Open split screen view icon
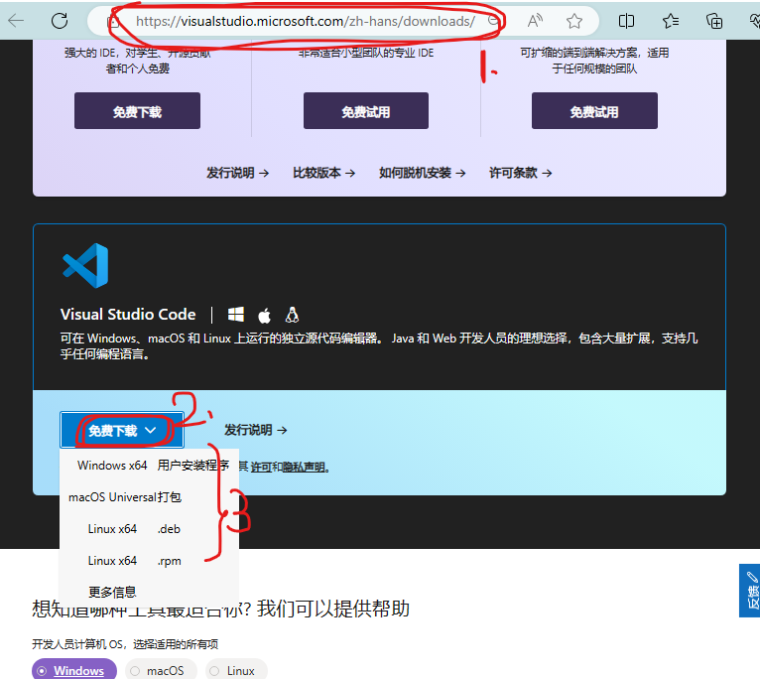The image size is (760, 679). [626, 21]
